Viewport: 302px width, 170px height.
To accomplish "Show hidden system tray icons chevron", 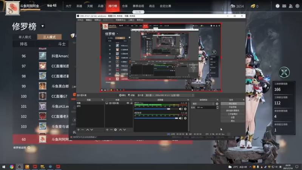I will click(250, 167).
